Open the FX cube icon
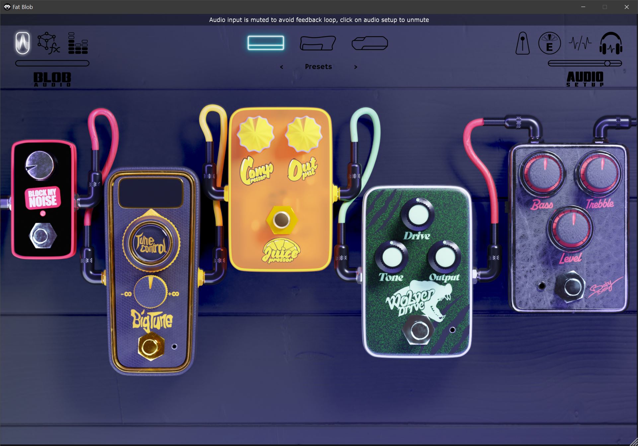The height and width of the screenshot is (446, 638). (48, 43)
